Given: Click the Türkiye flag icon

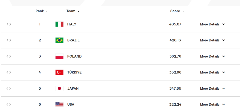Looking at the screenshot, I should tap(59, 72).
